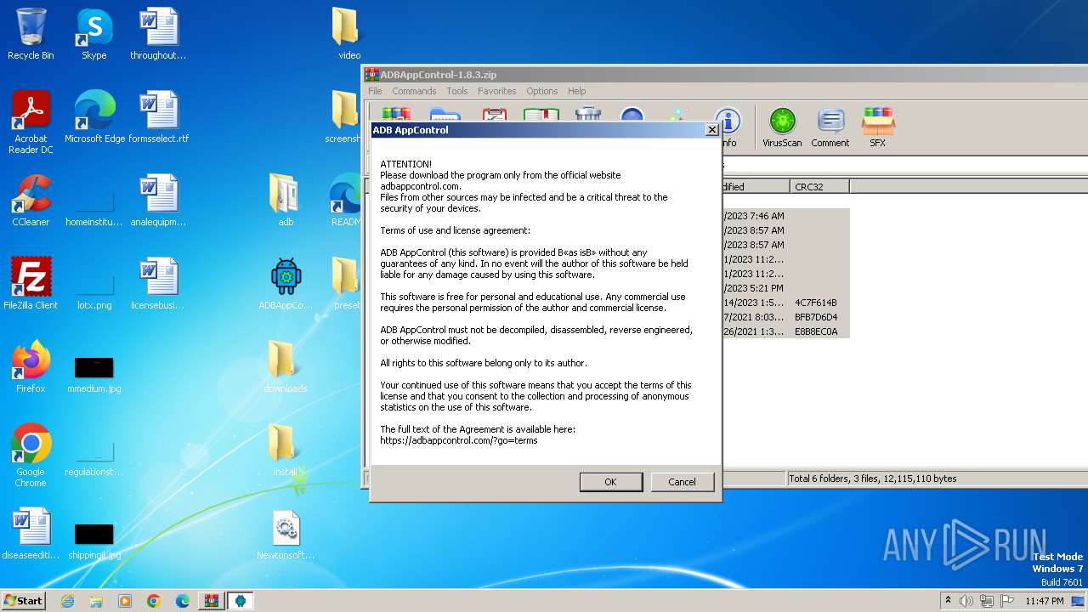Select the Skype desktop shortcut
Screen dimensions: 1088x612
pyautogui.click(x=93, y=35)
